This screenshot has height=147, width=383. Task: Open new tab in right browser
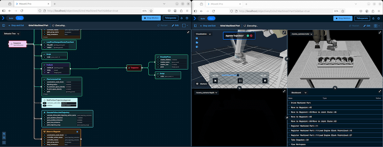click(246, 4)
